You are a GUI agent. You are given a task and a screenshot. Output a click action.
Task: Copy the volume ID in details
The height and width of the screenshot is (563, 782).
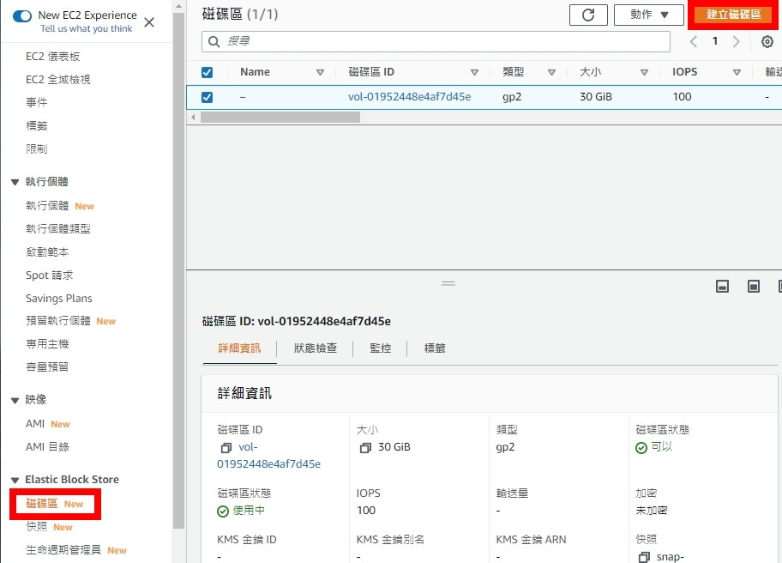[x=226, y=448]
